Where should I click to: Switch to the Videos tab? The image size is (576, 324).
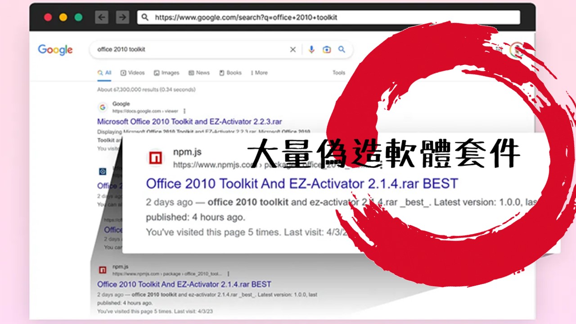133,72
